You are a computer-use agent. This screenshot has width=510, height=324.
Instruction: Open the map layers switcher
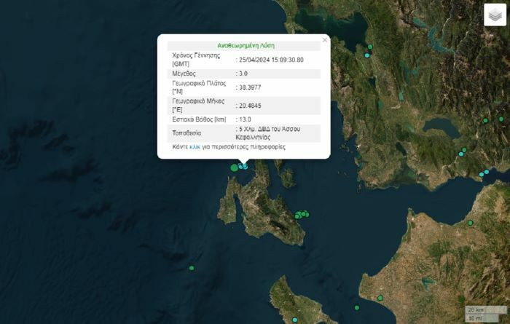[495, 15]
